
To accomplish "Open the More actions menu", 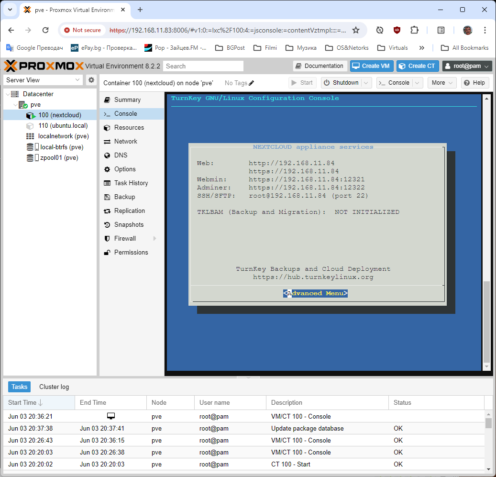I will (442, 83).
